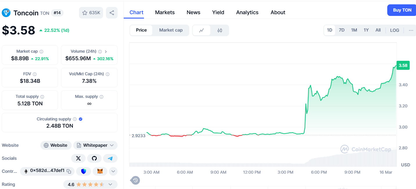Open the share icon button
Screen dimensions: 416x189
point(112,13)
